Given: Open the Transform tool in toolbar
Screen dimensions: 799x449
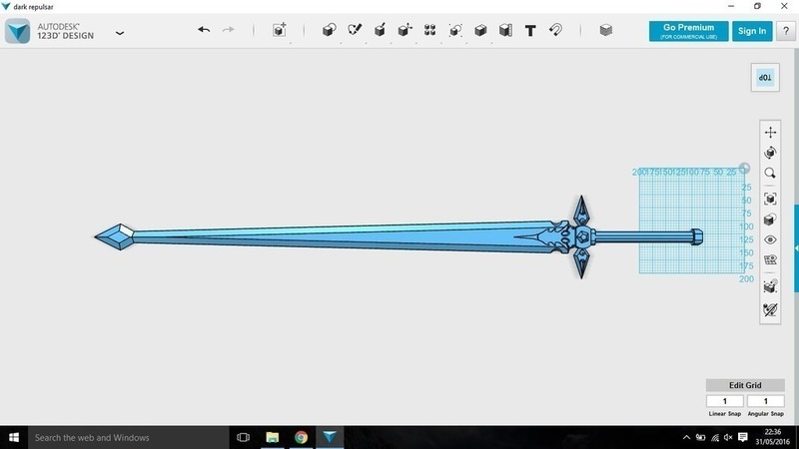Looking at the screenshot, I should pos(280,30).
